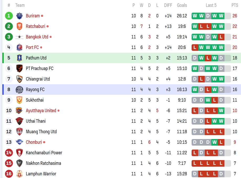Select the Rayong FC team name
Screen dimensions: 241x178
point(35,90)
